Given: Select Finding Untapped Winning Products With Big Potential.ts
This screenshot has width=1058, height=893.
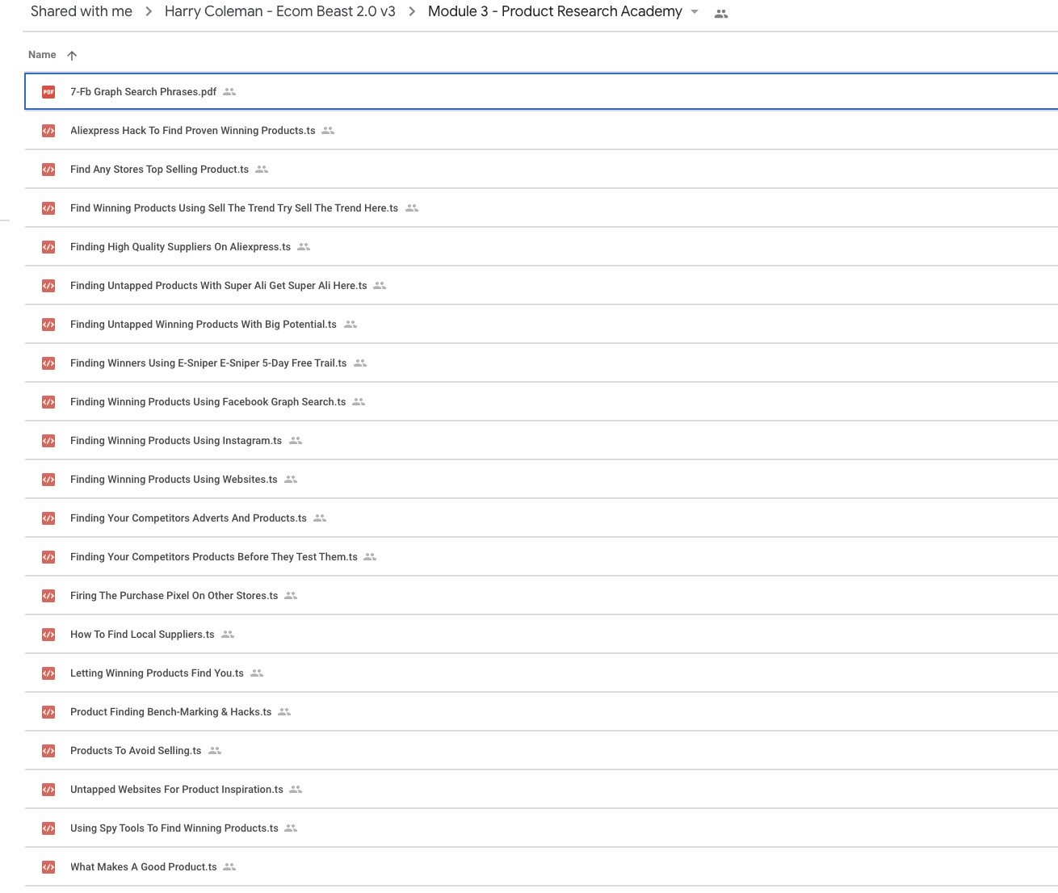Looking at the screenshot, I should pos(541,325).
